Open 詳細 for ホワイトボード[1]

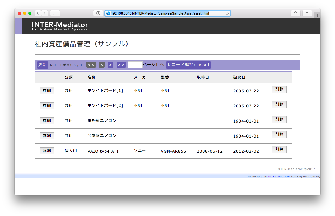point(47,91)
